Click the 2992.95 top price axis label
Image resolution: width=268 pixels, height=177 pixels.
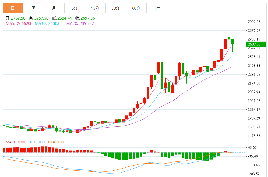254,22
